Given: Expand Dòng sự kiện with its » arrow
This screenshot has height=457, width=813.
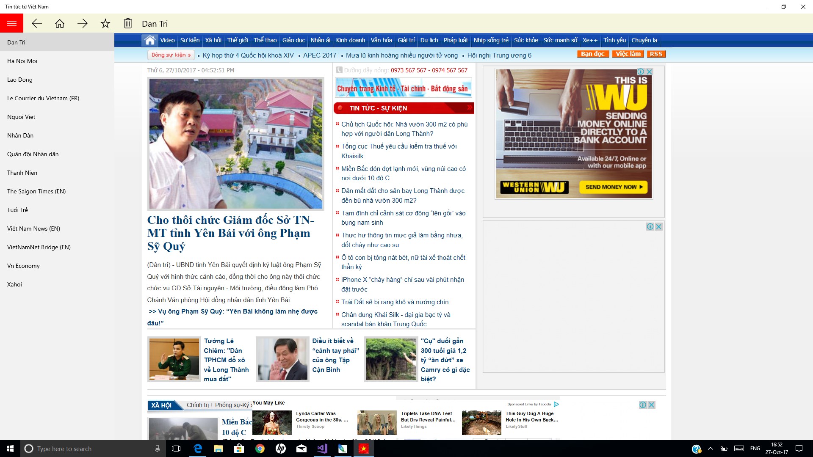Looking at the screenshot, I should (188, 55).
